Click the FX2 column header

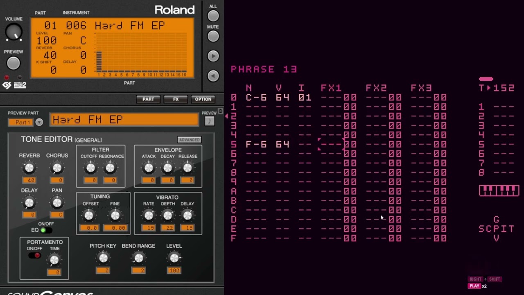376,88
